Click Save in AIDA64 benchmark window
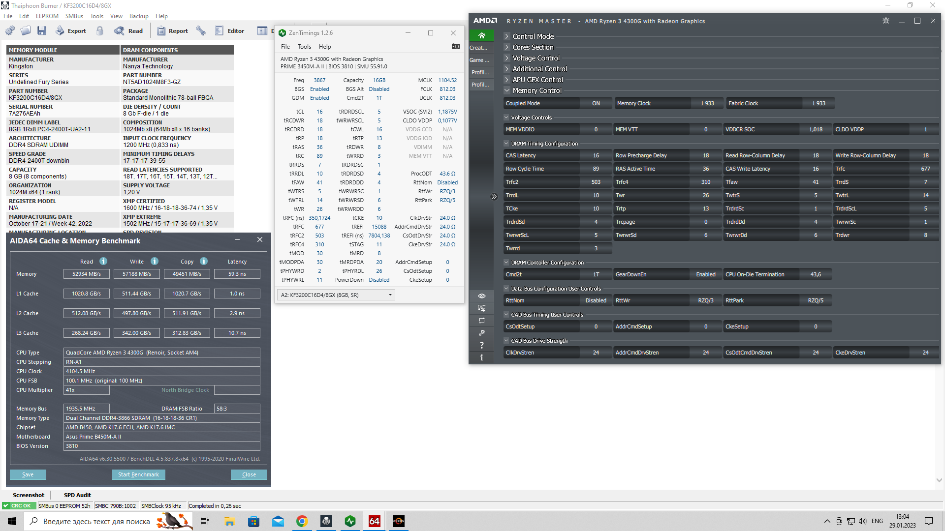Screen dimensions: 945x531 [x=28, y=474]
